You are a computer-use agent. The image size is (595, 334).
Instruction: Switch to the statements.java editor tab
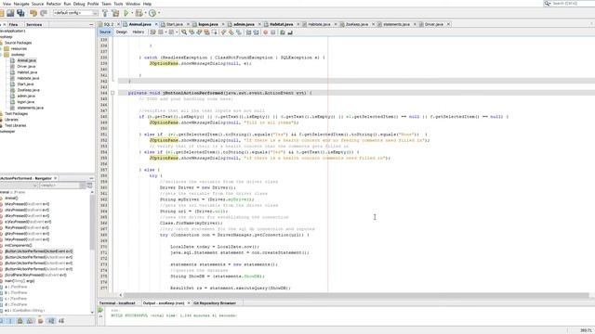point(397,24)
